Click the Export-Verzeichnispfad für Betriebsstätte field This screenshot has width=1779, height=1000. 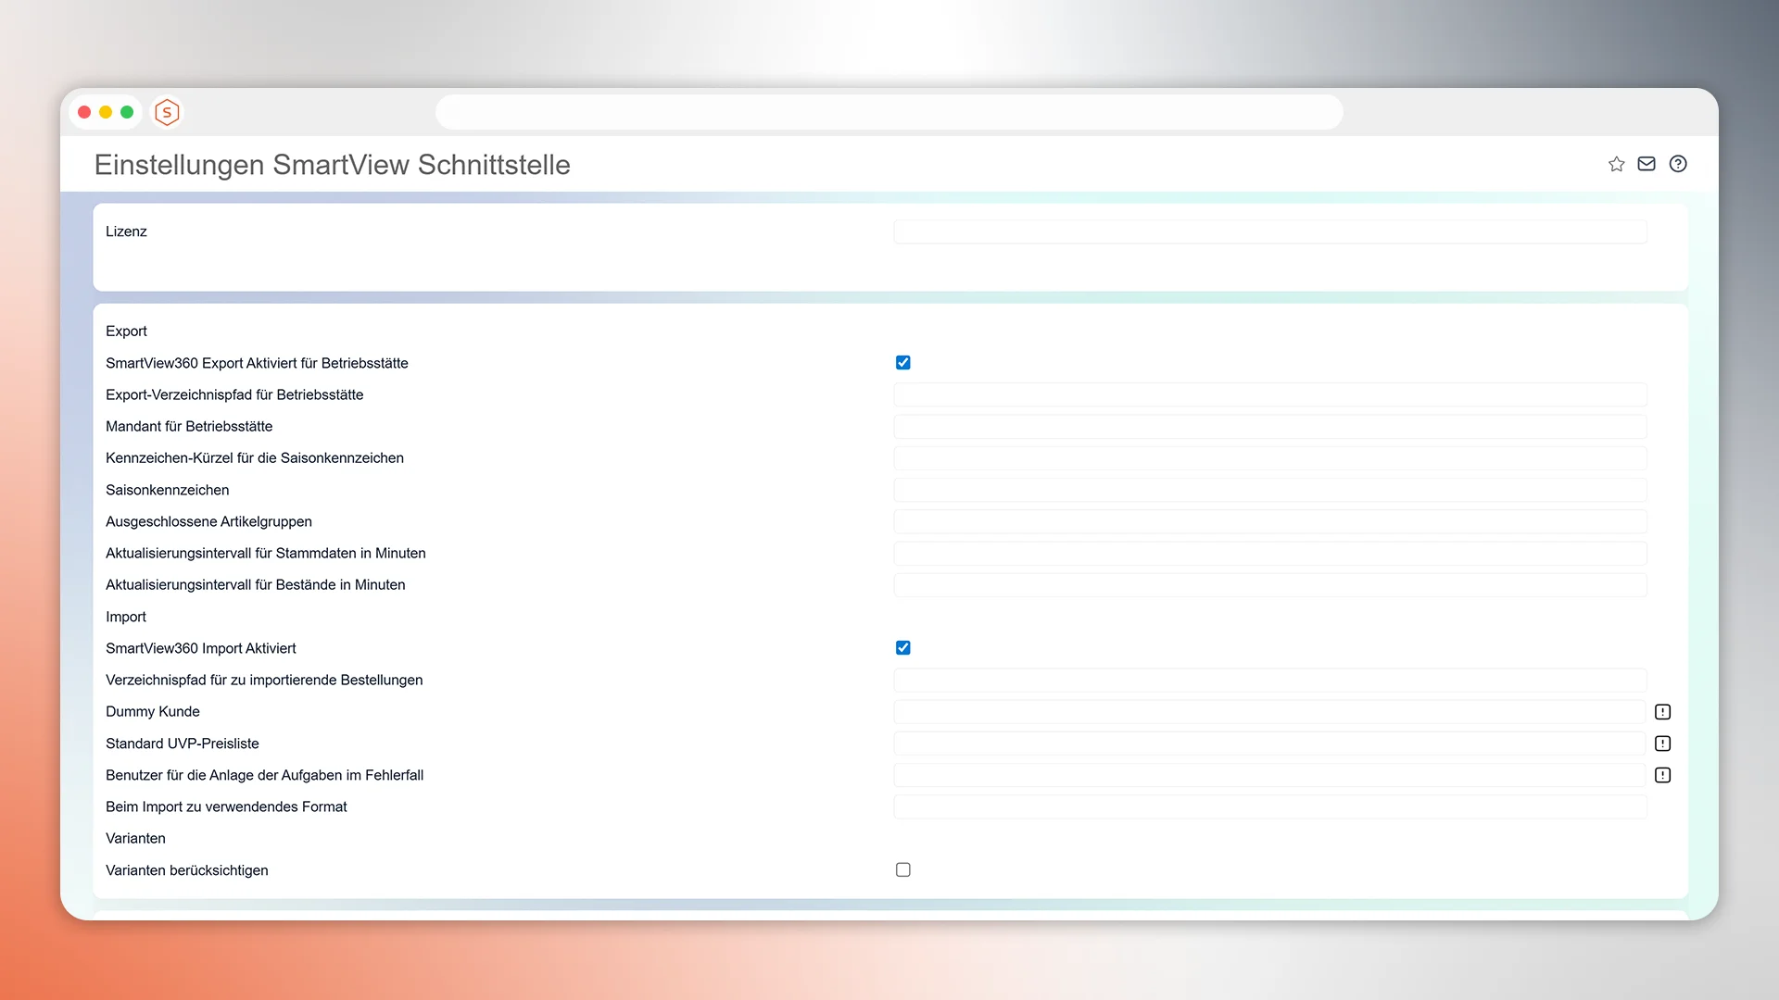(1270, 394)
